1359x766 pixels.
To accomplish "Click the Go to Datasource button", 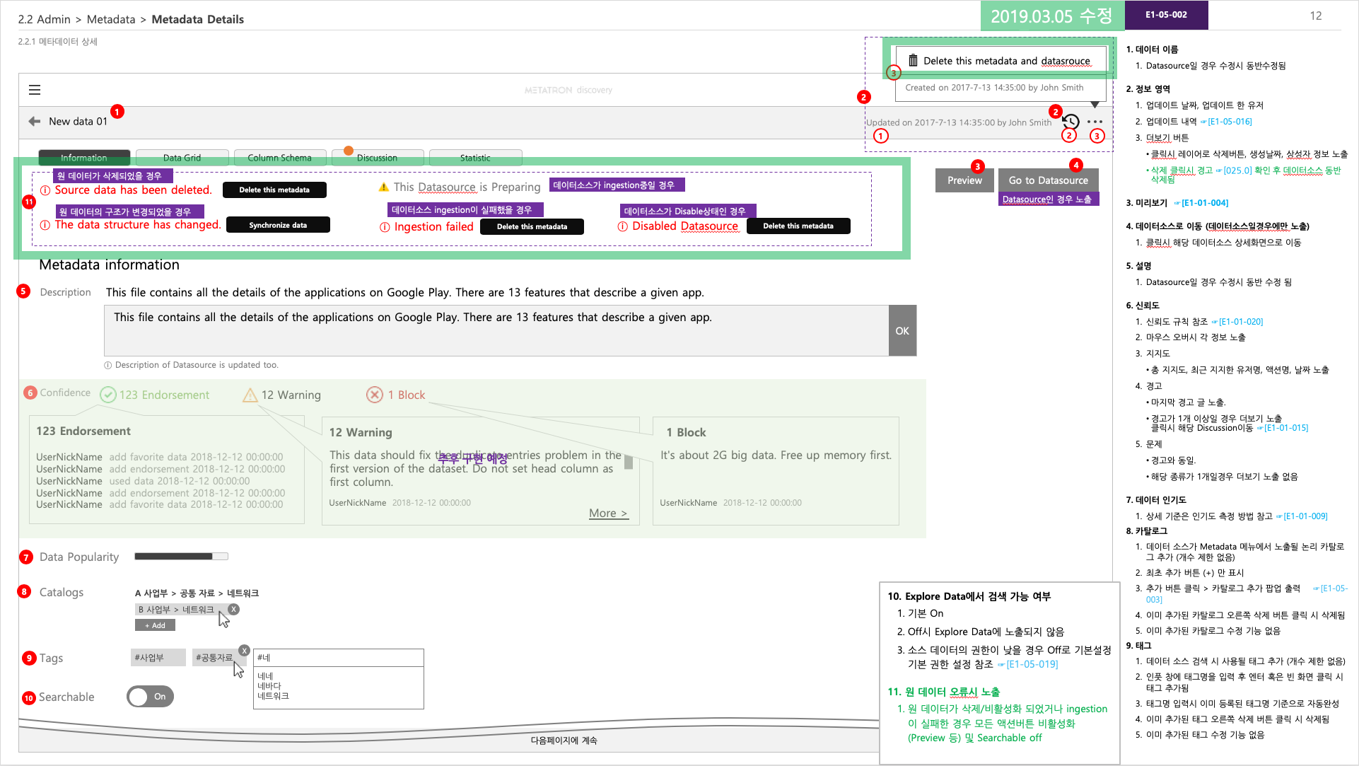I will click(1049, 180).
